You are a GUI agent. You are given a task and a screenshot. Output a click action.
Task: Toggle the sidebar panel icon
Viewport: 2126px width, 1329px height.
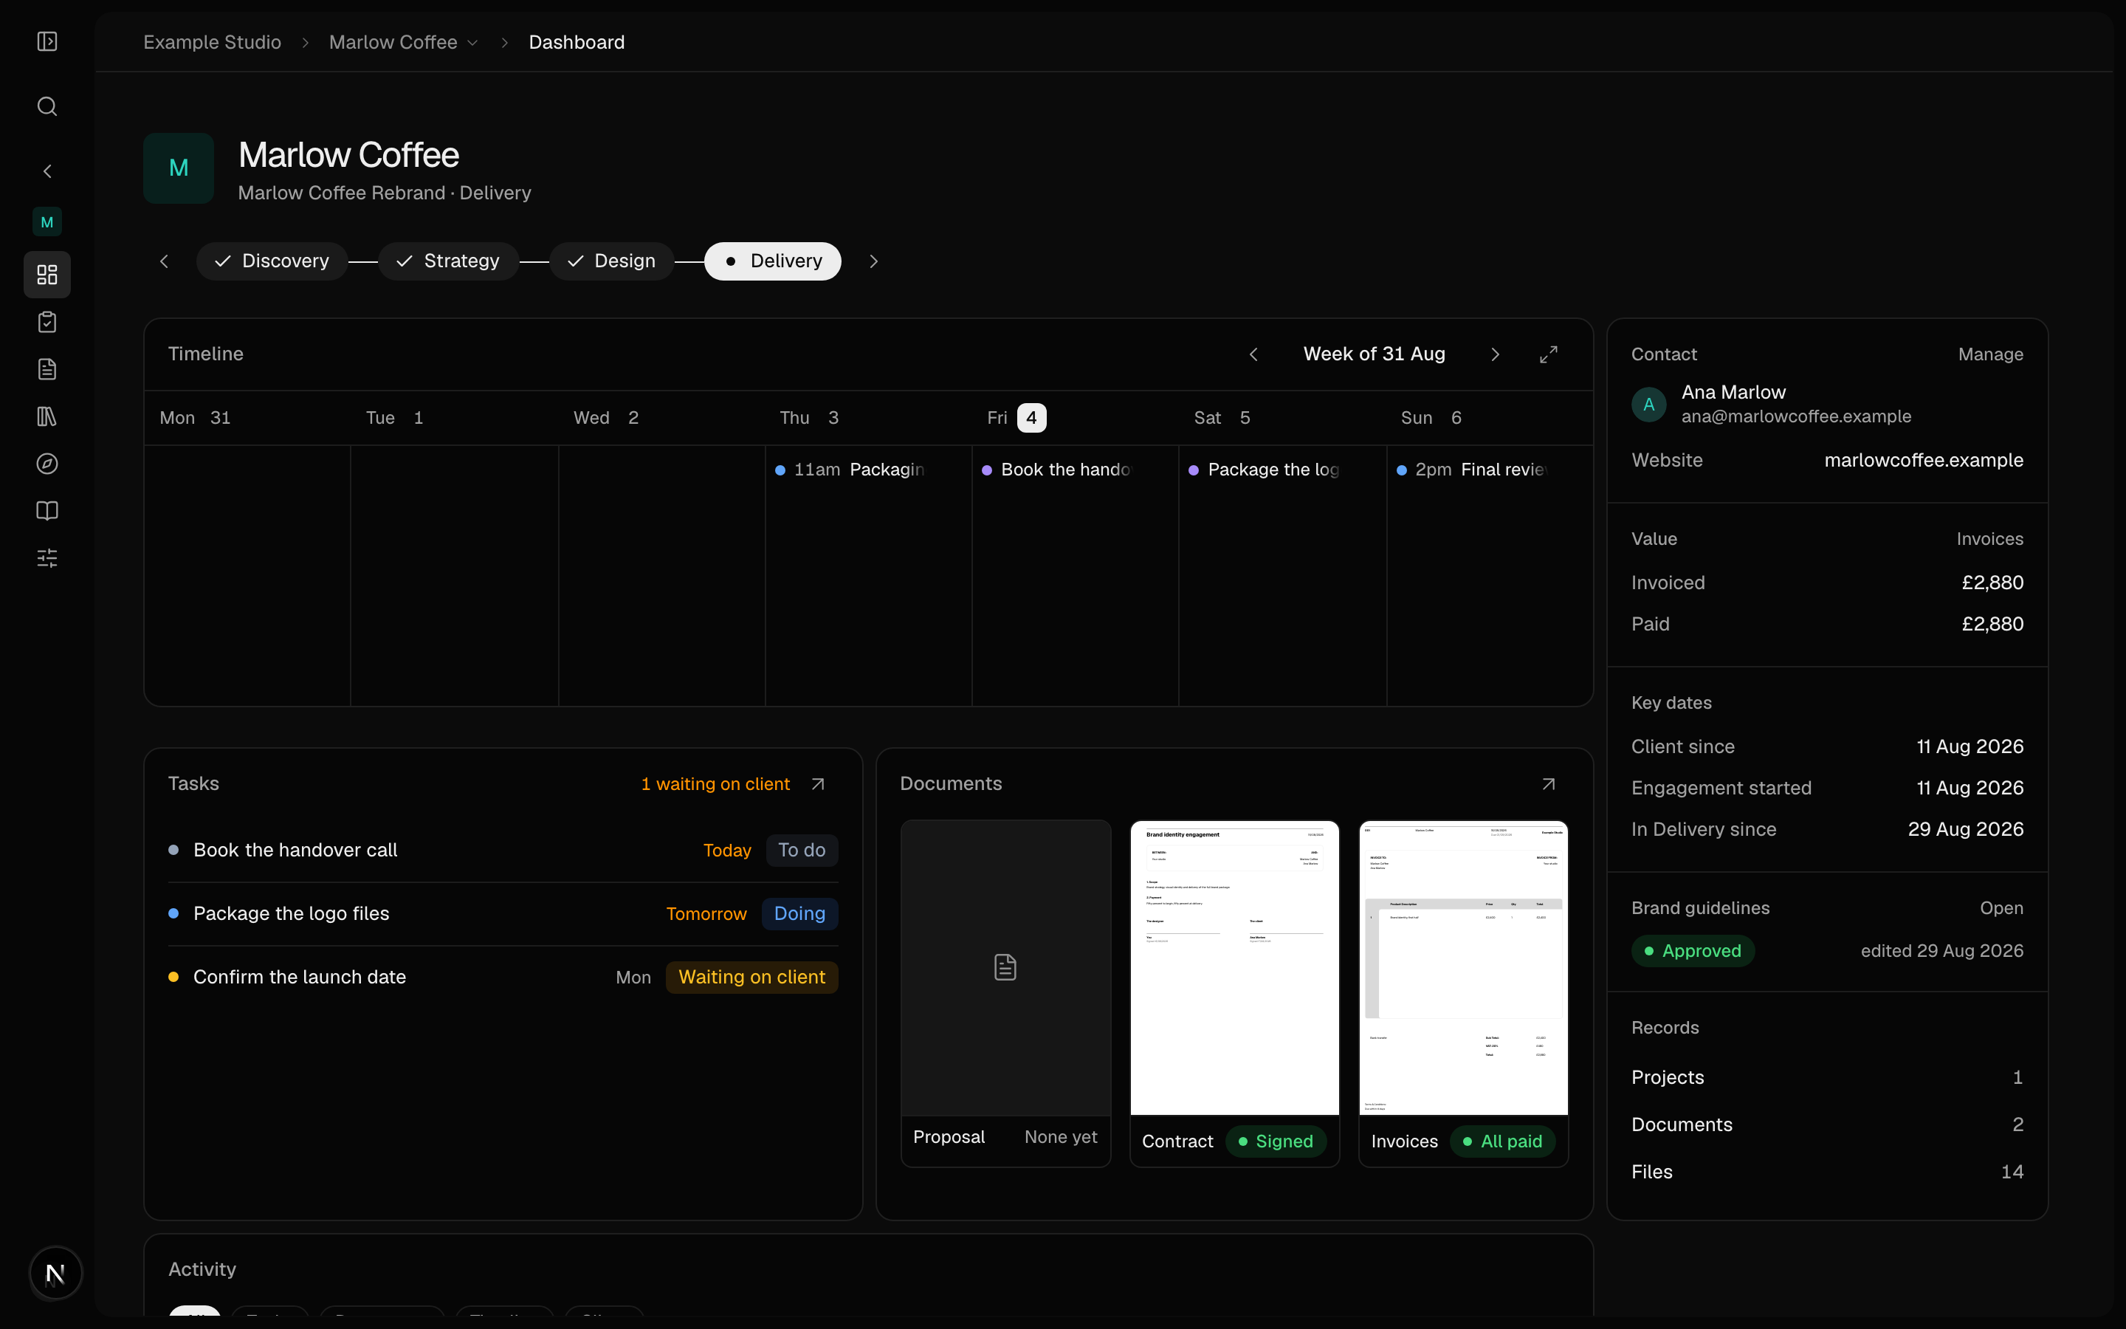(47, 41)
